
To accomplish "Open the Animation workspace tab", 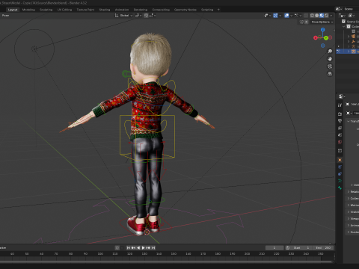I will (x=122, y=10).
